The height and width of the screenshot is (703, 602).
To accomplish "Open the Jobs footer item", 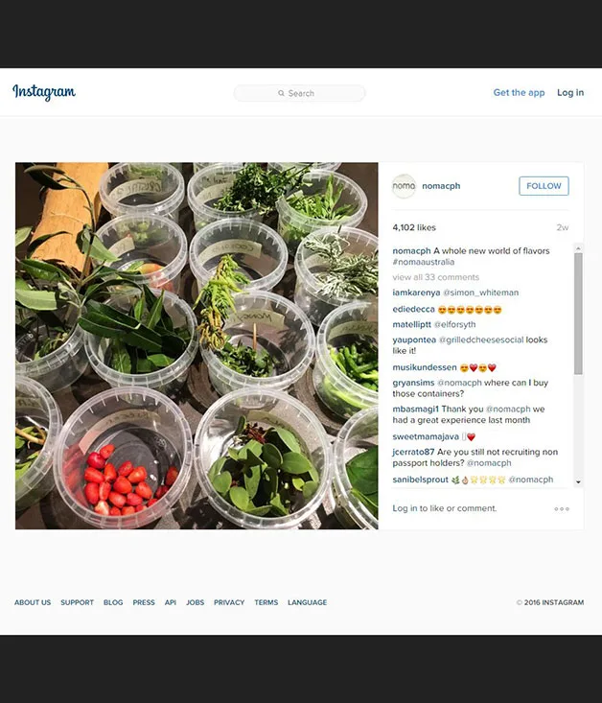I will (x=195, y=602).
